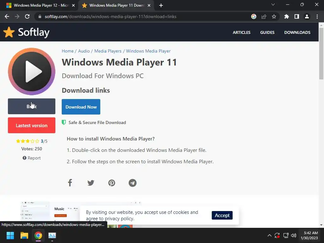The width and height of the screenshot is (324, 243).
Task: Click the scrollbar down arrow
Action: tap(321, 225)
